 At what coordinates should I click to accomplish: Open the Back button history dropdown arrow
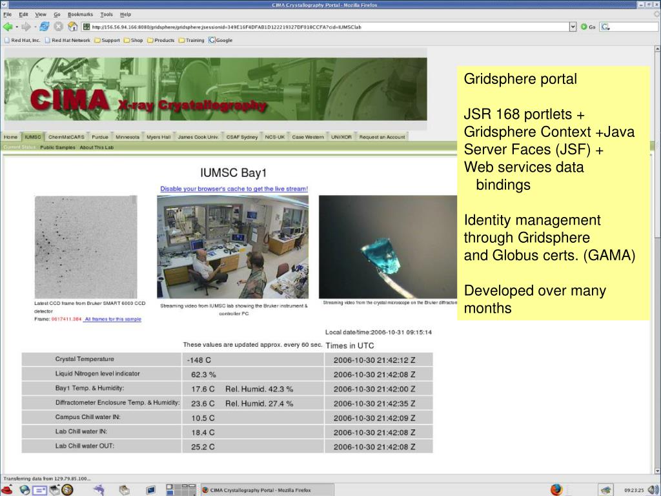point(16,27)
